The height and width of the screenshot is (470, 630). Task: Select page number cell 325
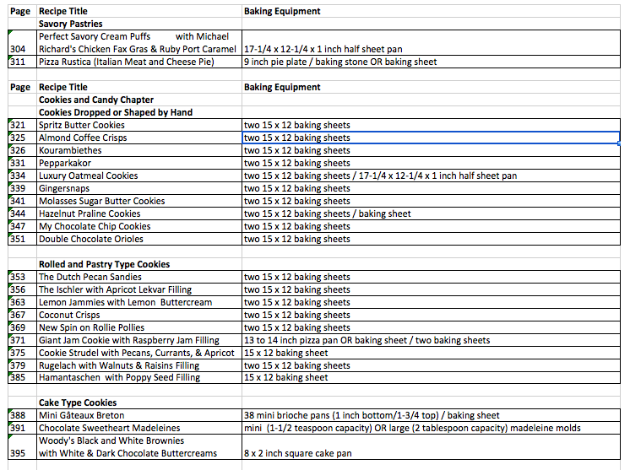(x=22, y=138)
